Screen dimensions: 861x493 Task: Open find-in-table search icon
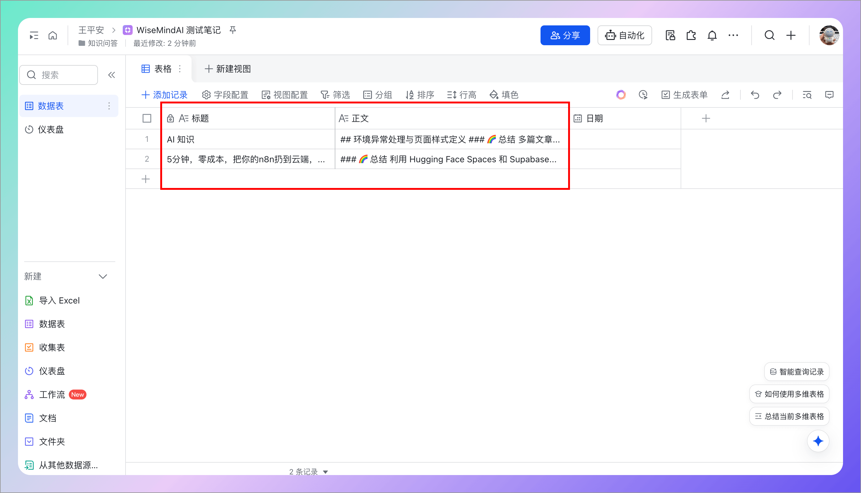(x=807, y=95)
